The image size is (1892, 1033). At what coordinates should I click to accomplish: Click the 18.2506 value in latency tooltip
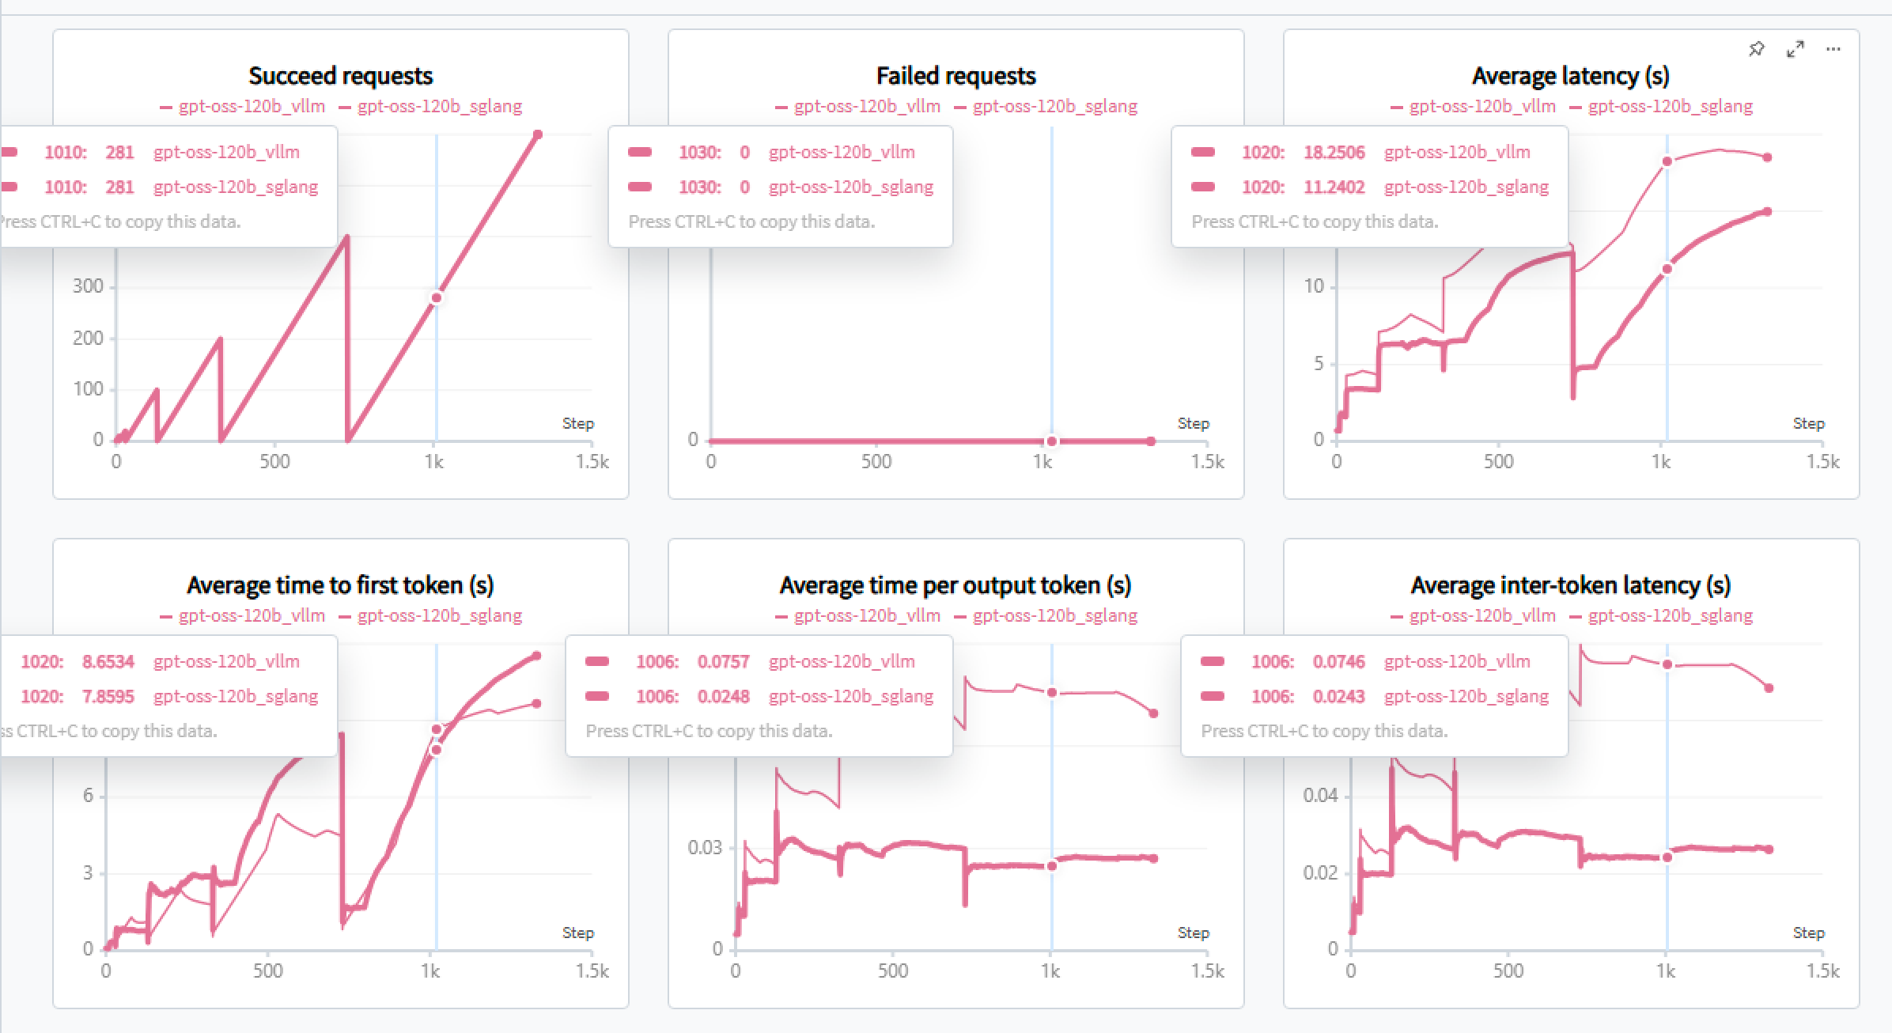tap(1334, 152)
